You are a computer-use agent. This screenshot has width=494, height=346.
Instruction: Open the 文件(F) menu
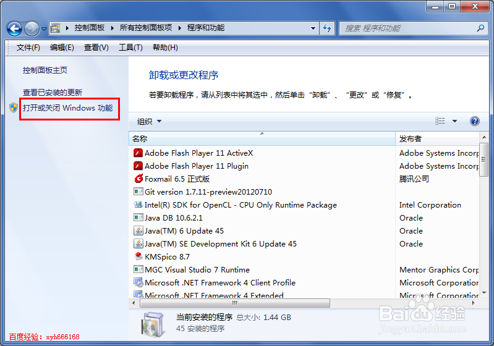tap(28, 48)
